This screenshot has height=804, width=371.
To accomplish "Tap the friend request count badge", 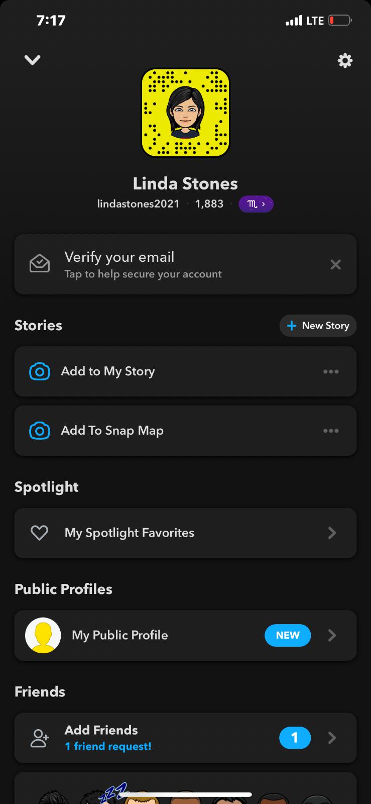I will 295,738.
